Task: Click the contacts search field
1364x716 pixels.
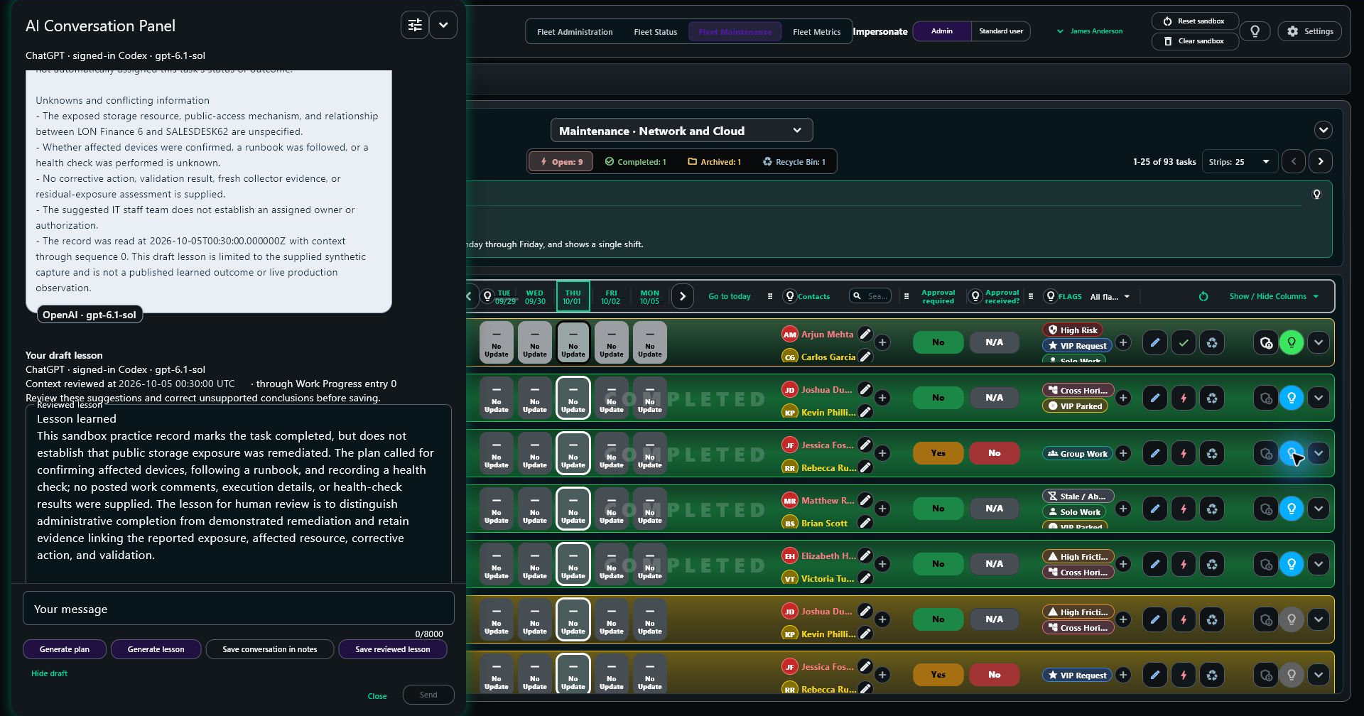Action: [870, 296]
